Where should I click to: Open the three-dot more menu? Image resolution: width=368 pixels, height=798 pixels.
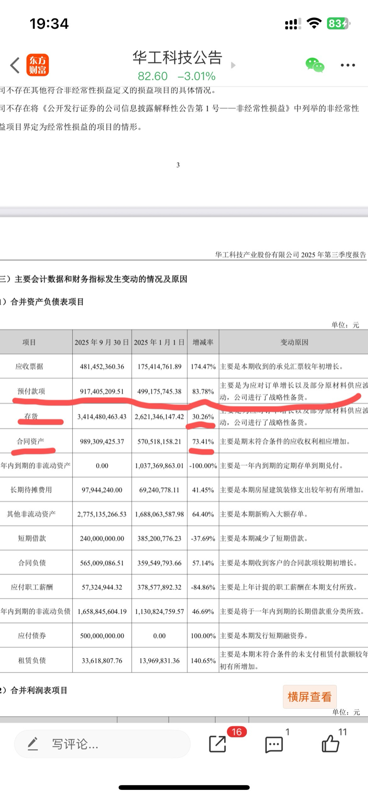pyautogui.click(x=348, y=65)
